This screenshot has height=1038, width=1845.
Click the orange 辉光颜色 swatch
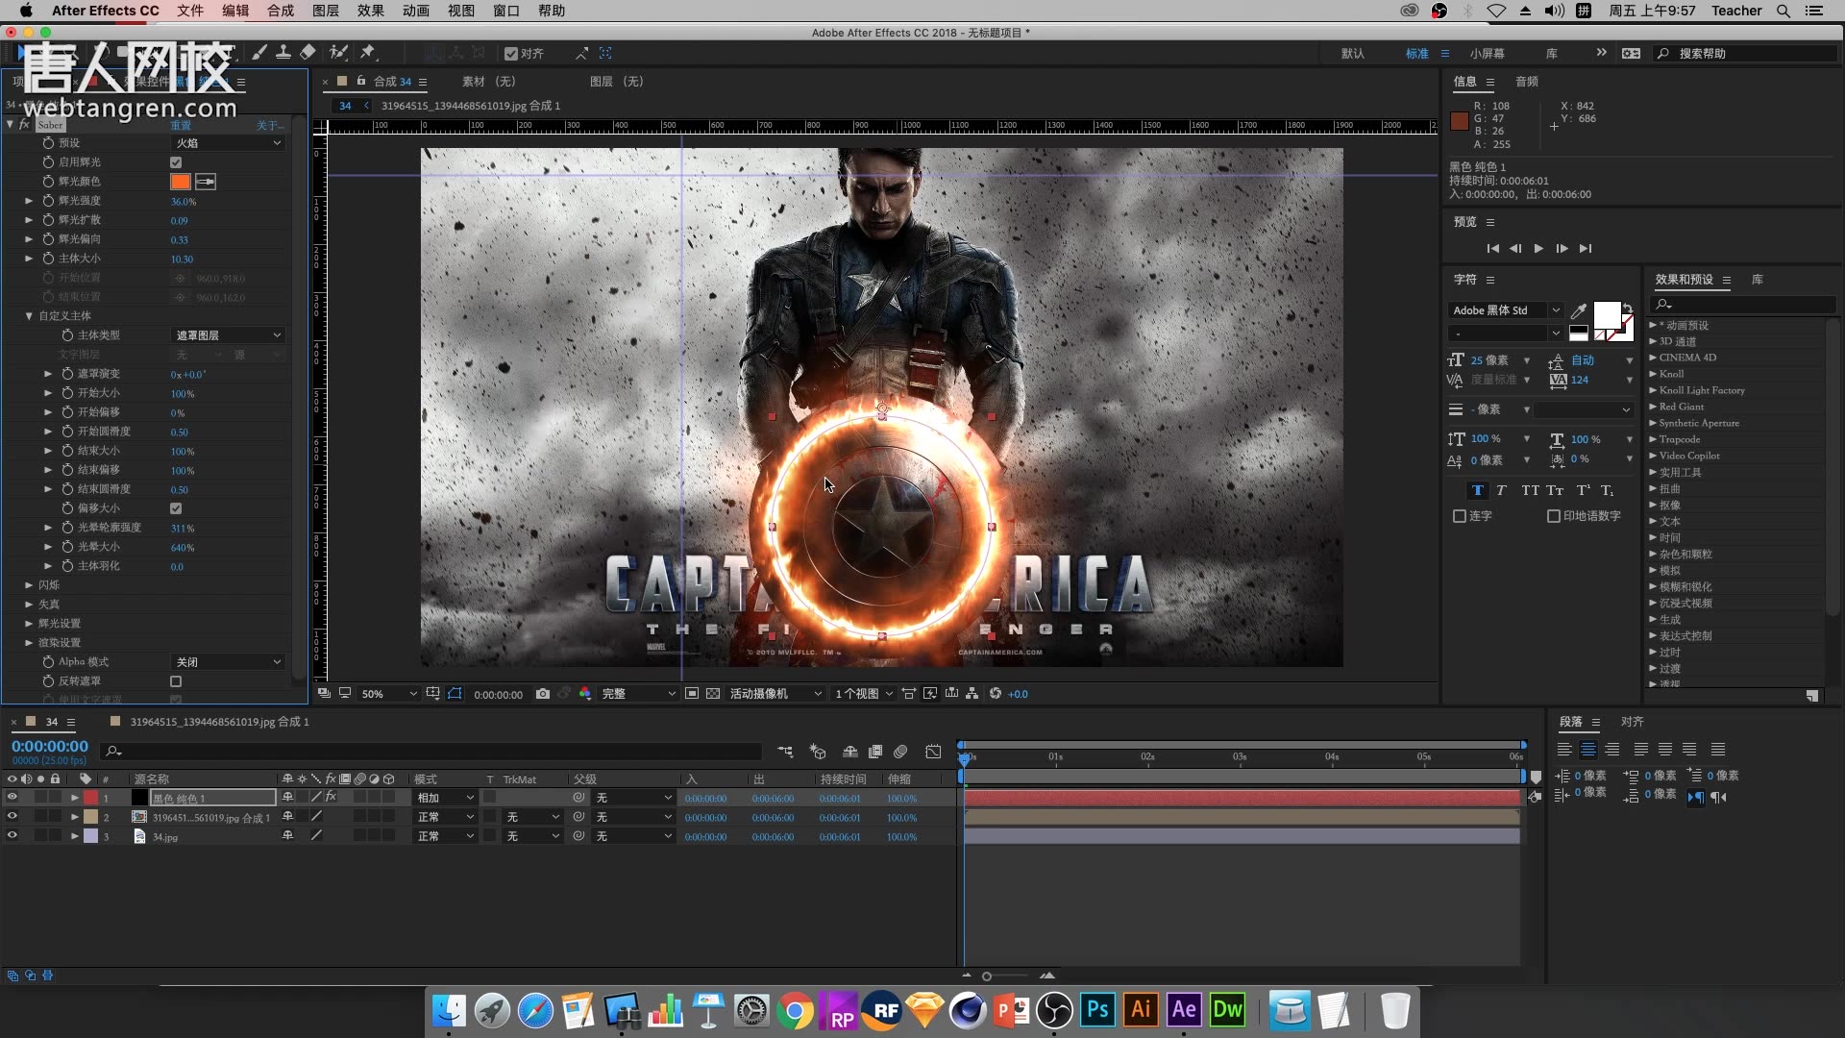[x=180, y=182]
